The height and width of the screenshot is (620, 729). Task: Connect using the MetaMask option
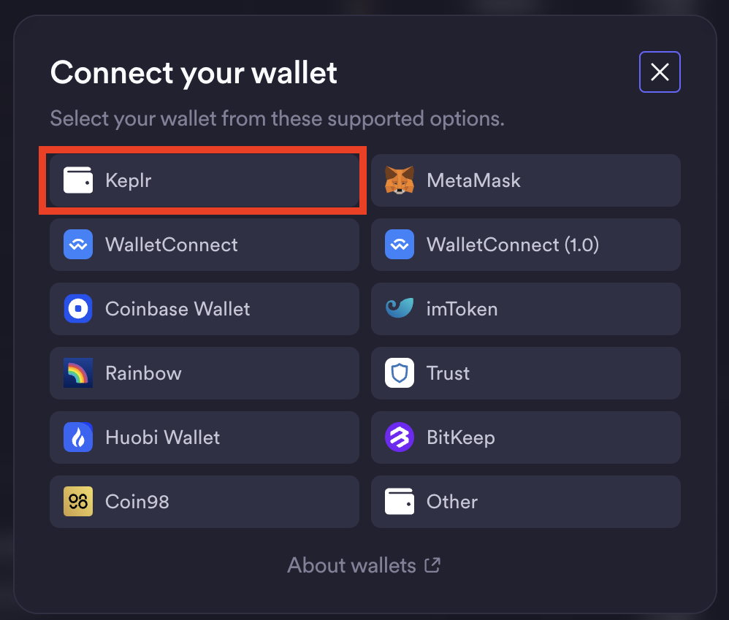click(x=525, y=180)
